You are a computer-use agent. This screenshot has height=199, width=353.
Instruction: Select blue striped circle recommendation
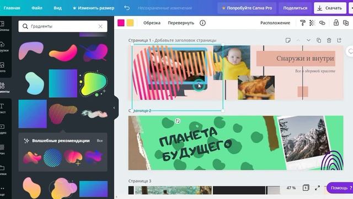tap(52, 158)
